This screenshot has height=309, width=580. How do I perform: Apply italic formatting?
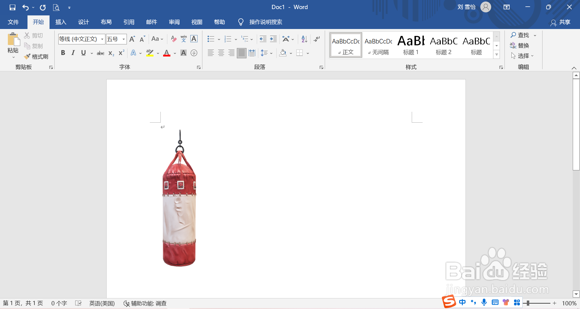coord(72,53)
